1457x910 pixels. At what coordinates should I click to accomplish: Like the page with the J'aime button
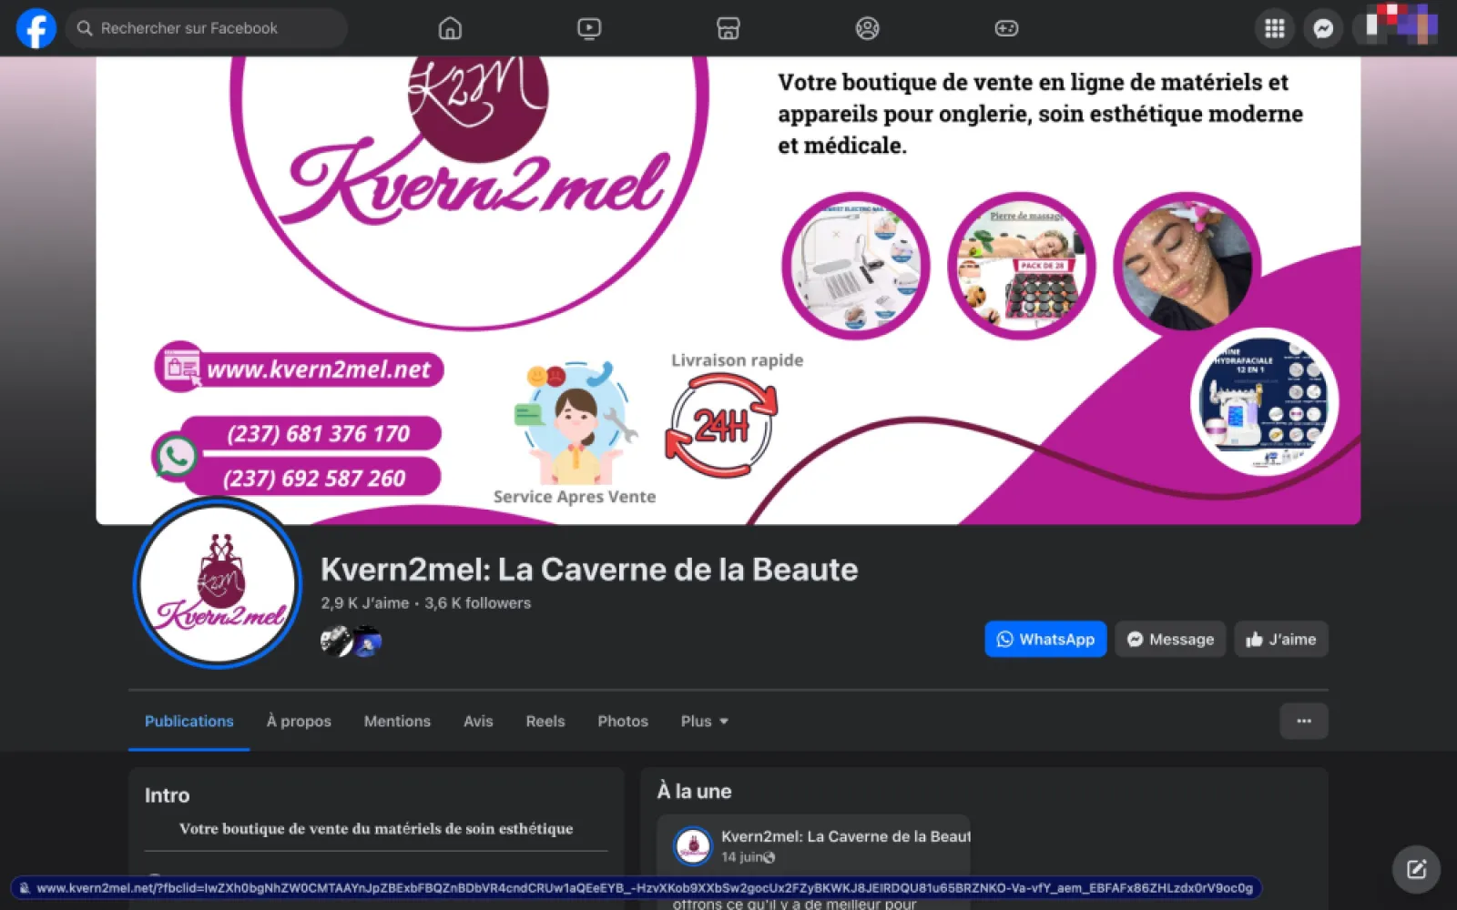[x=1281, y=639]
